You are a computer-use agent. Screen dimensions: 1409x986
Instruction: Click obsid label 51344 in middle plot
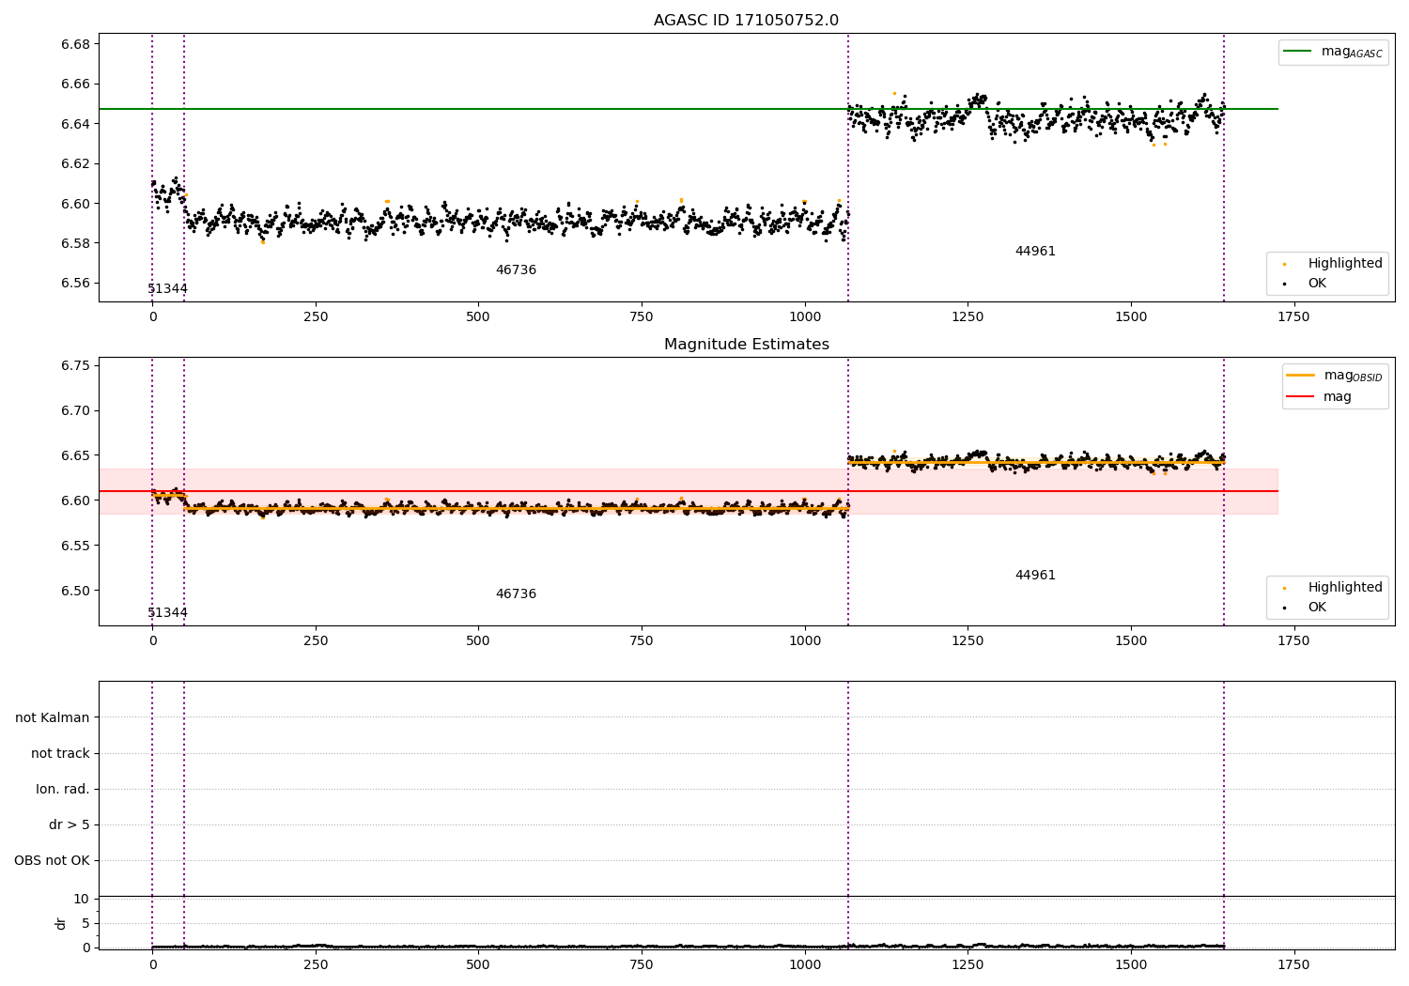[x=167, y=613]
